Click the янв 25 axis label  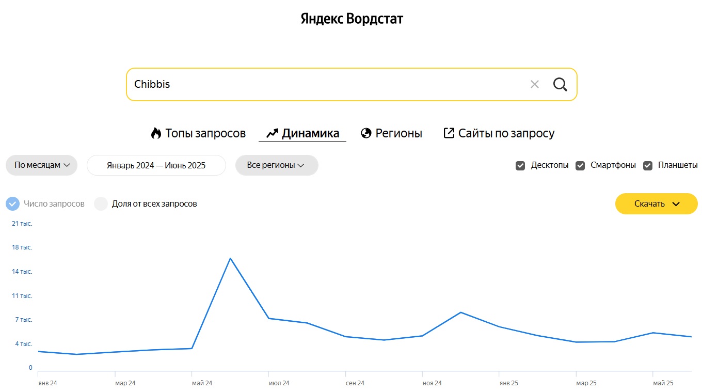tap(509, 383)
